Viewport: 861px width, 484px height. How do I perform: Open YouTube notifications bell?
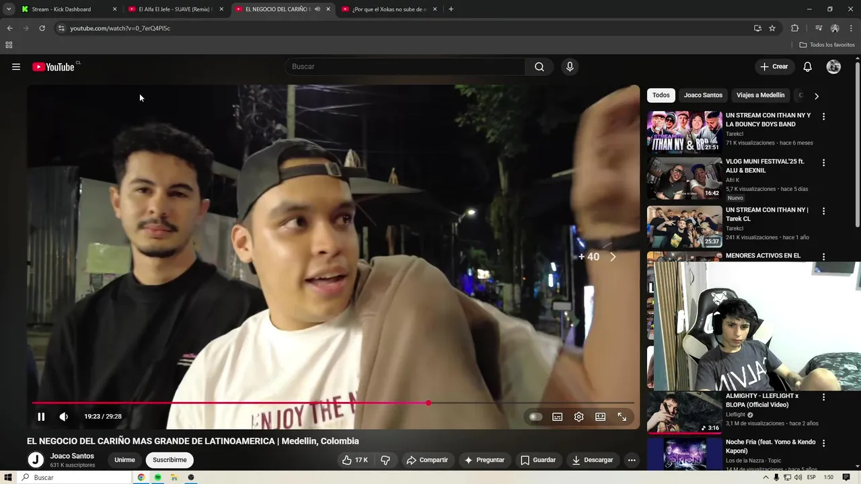point(808,67)
